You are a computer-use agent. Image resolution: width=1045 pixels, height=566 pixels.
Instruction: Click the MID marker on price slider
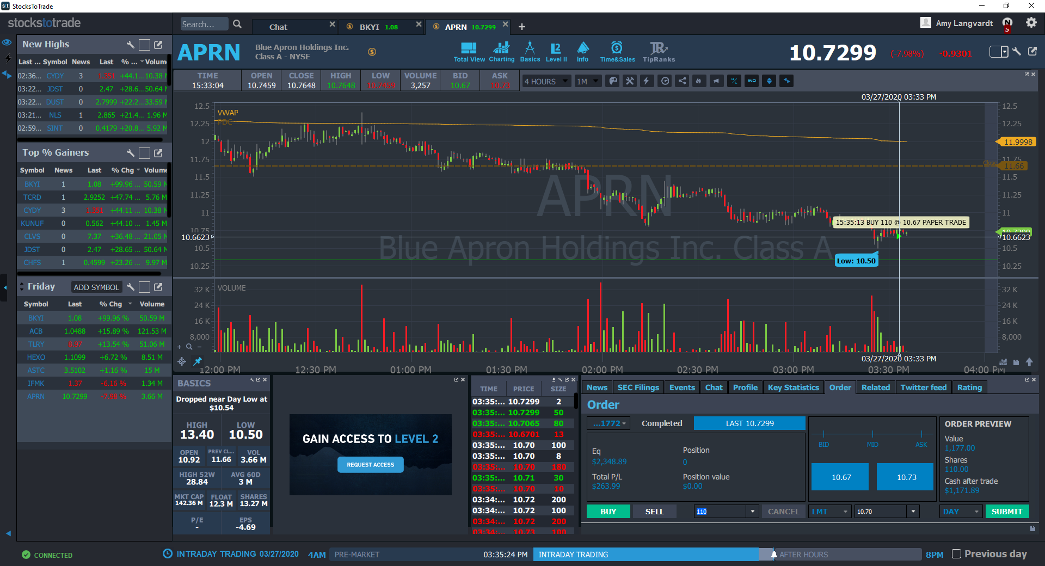(872, 434)
